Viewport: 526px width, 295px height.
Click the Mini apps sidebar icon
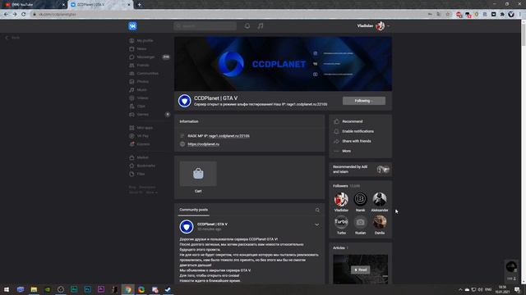coord(131,128)
